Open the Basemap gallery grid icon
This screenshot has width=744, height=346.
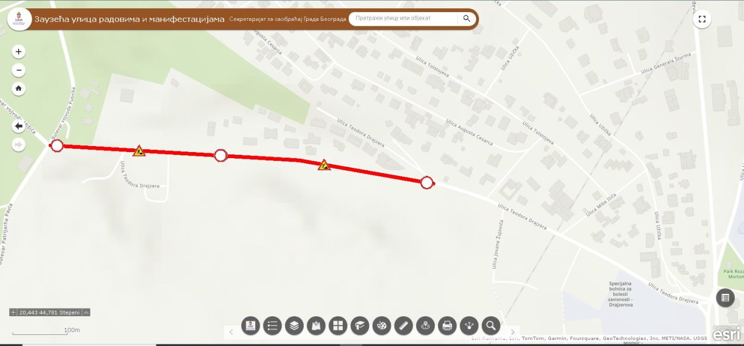click(338, 326)
